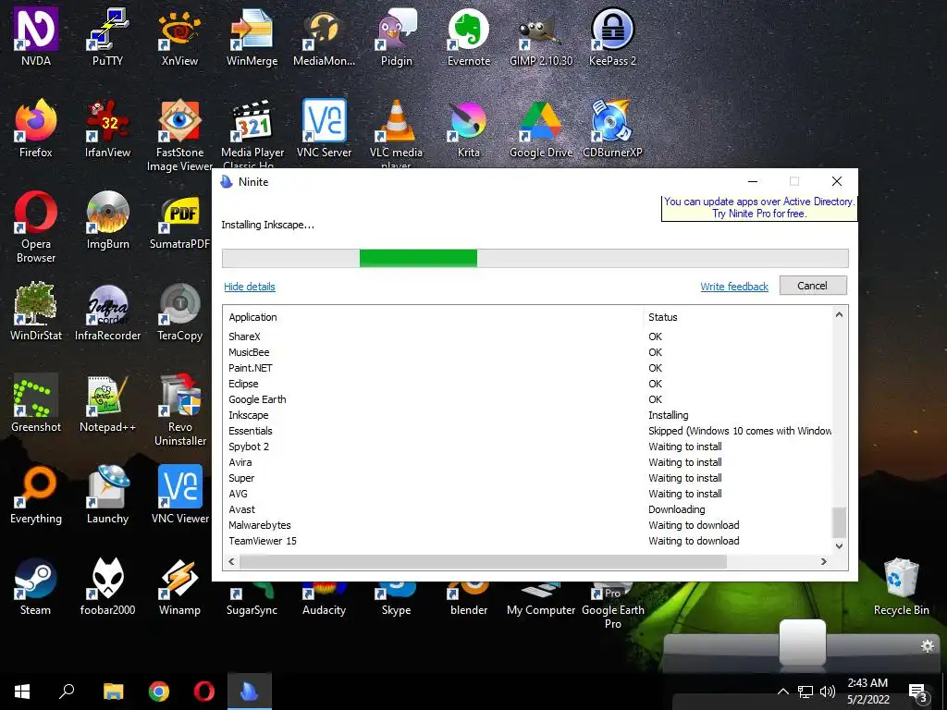This screenshot has height=710, width=947.
Task: Open the VNC Server shortcut
Action: click(x=324, y=128)
